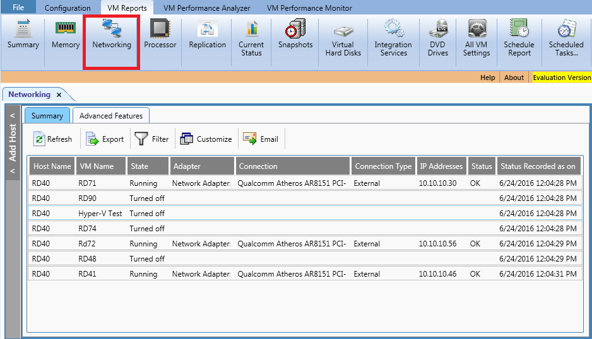Open the Advanced Features tab
The width and height of the screenshot is (592, 339).
click(x=111, y=116)
